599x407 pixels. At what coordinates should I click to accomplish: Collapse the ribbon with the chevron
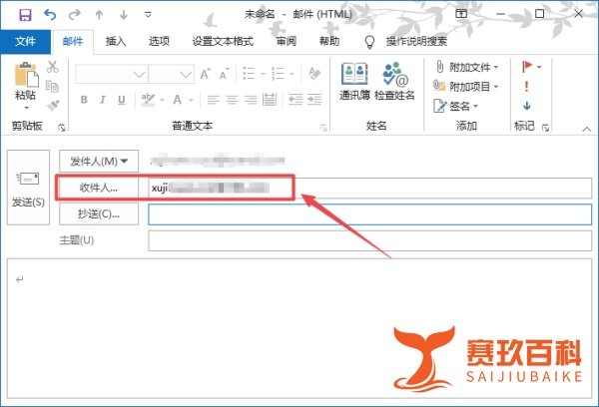click(x=586, y=130)
